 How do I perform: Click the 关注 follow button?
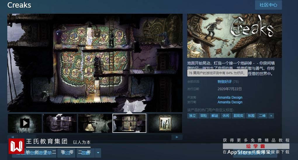point(67,153)
